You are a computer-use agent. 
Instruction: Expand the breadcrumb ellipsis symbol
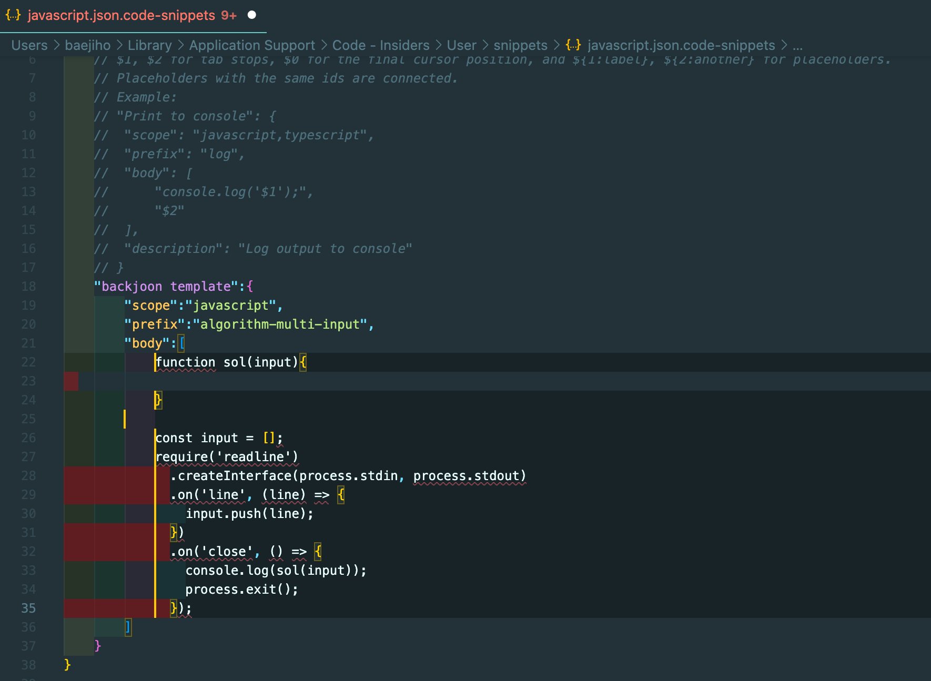click(798, 46)
